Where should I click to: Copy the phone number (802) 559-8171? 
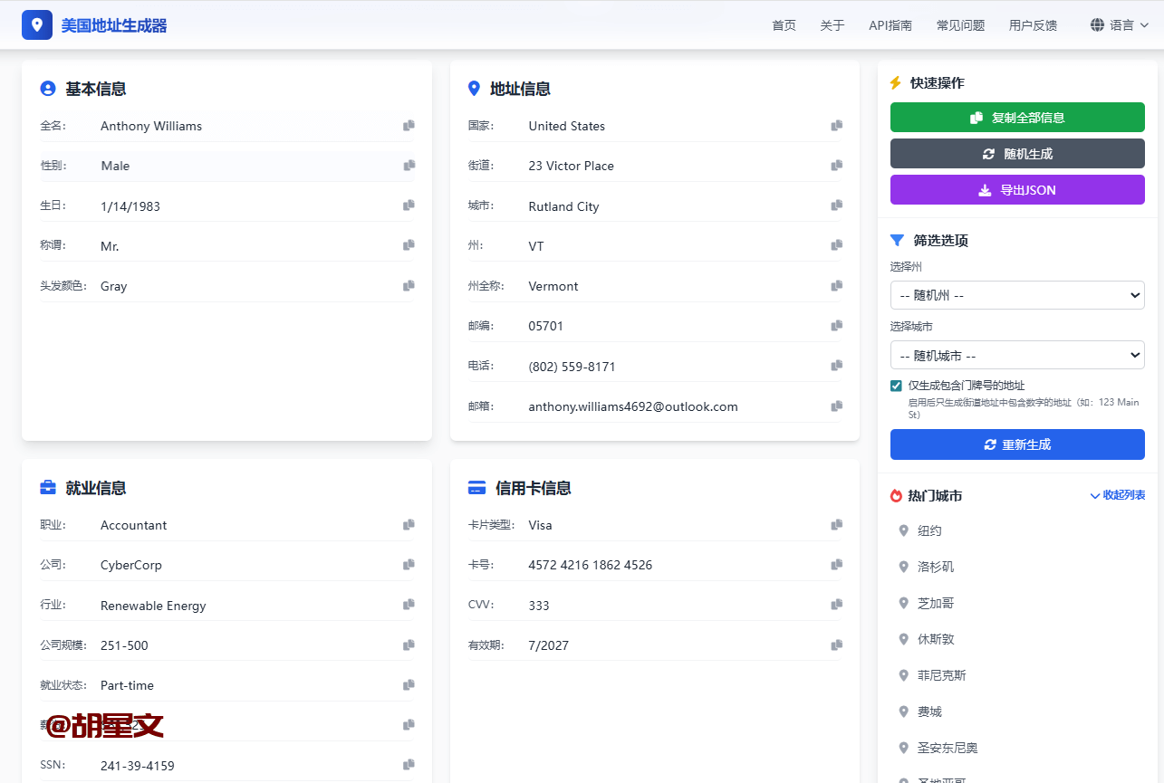point(837,366)
